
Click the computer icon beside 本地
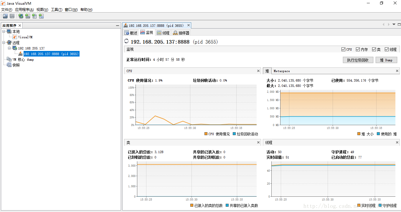[x=9, y=32]
